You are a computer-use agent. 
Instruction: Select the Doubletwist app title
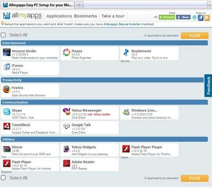click(141, 51)
